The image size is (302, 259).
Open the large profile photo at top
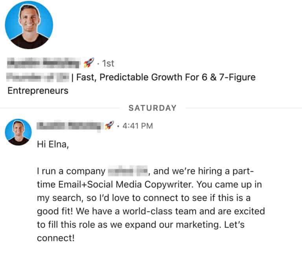point(29,25)
